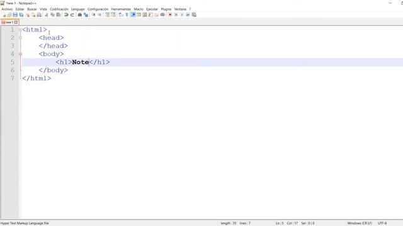
Task: Collapse the html fold marker on line 1
Action: [20, 30]
